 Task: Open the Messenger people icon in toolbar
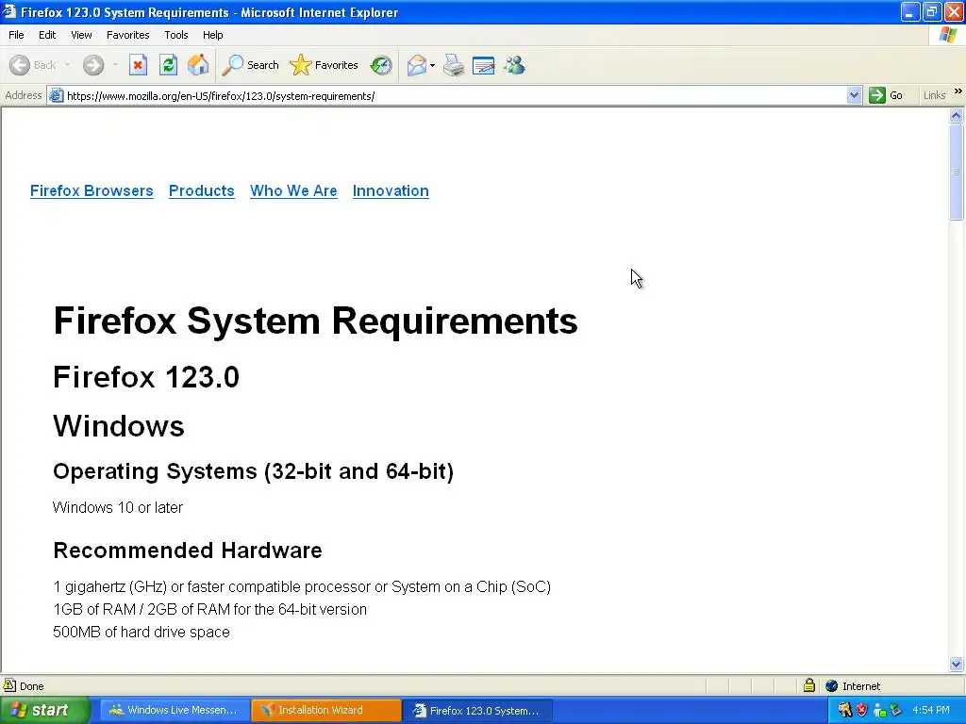click(x=514, y=65)
